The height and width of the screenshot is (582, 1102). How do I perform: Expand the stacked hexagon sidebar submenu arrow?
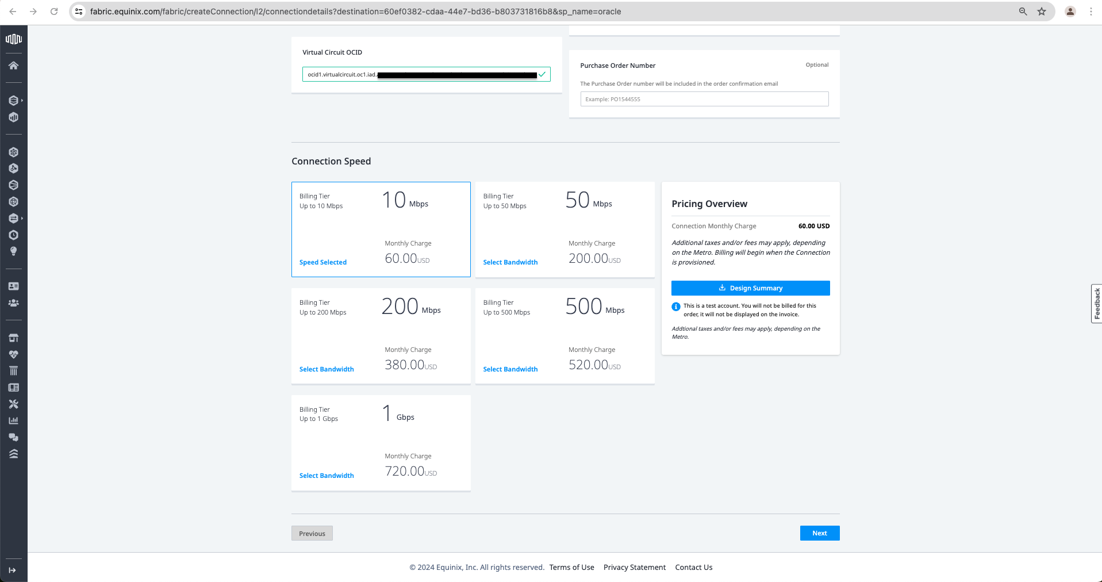(22, 101)
